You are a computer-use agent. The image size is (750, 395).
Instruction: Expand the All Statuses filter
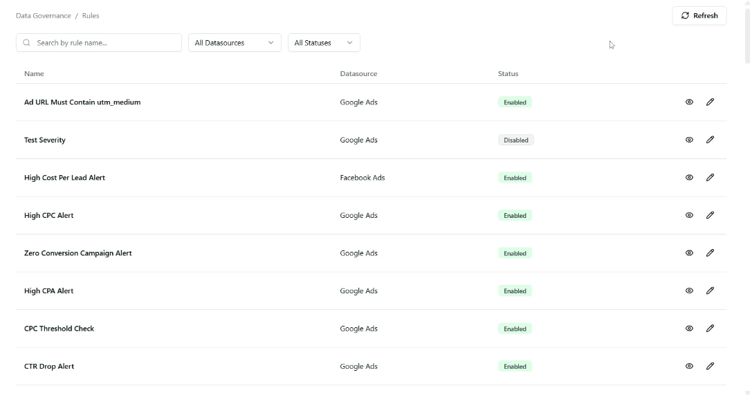(x=324, y=43)
